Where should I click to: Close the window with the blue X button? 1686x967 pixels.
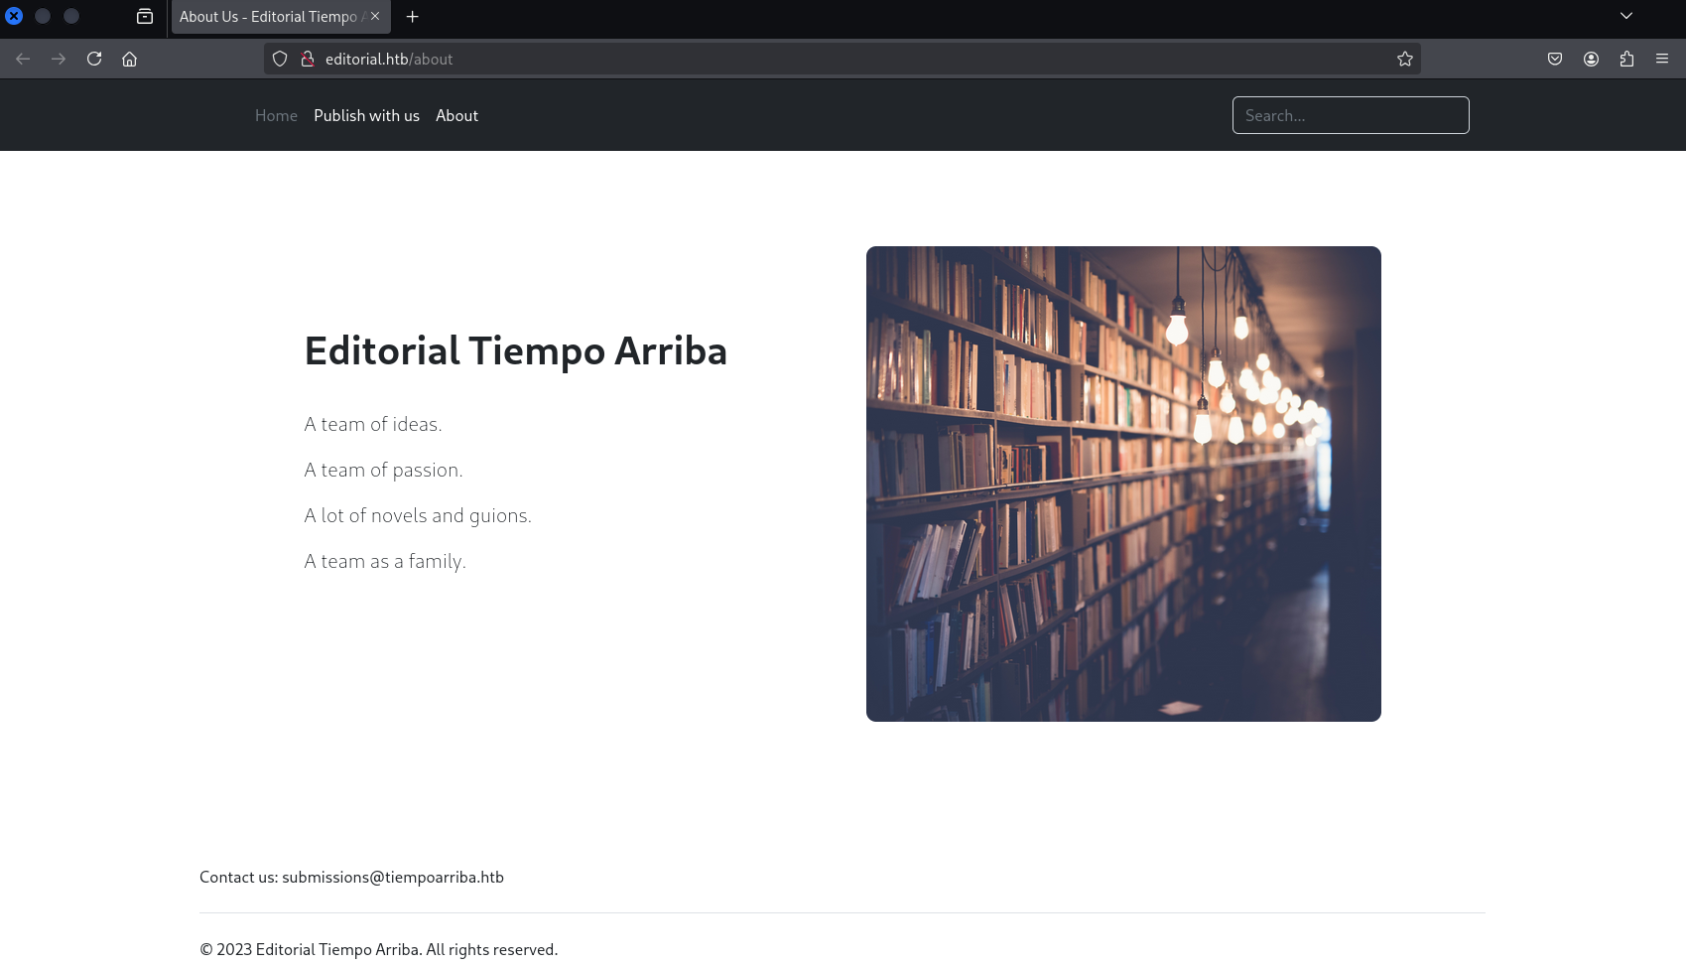(x=14, y=16)
